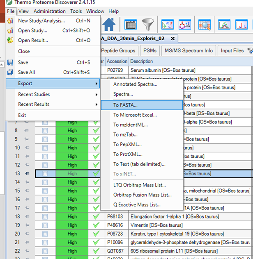Screen dimensions: 253x259
Task: Choose To Text (tab delimited)... export option
Action: (142, 164)
